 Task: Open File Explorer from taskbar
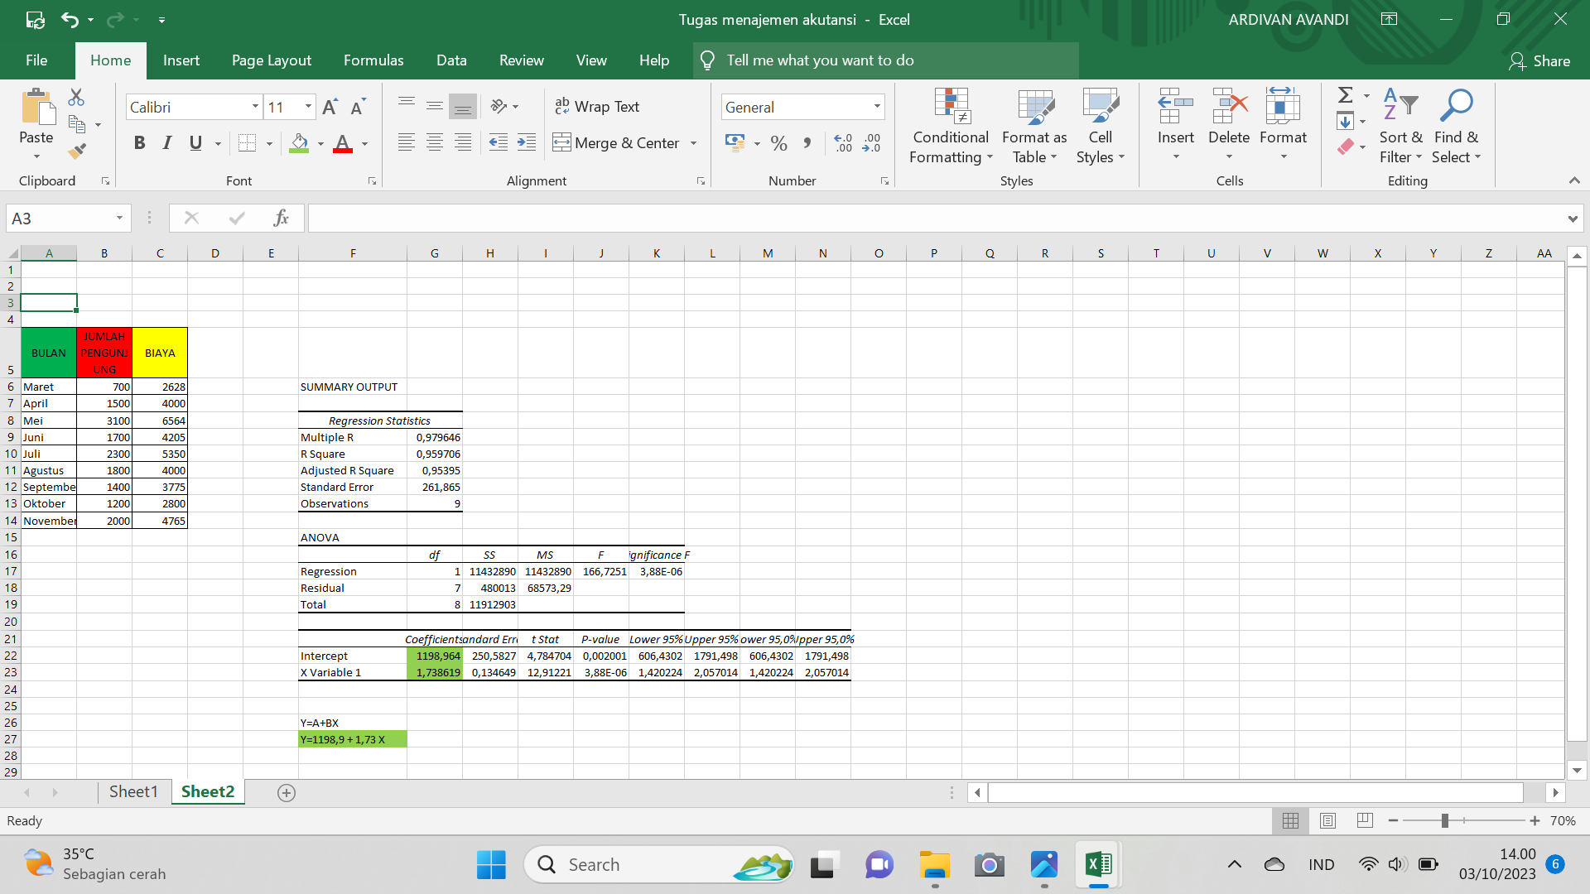(935, 865)
